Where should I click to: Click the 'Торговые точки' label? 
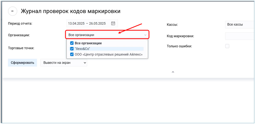tap(21, 48)
